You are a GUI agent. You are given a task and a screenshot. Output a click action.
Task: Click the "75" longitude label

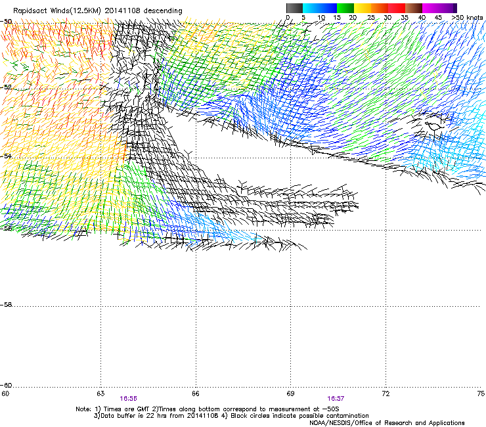[x=481, y=393]
